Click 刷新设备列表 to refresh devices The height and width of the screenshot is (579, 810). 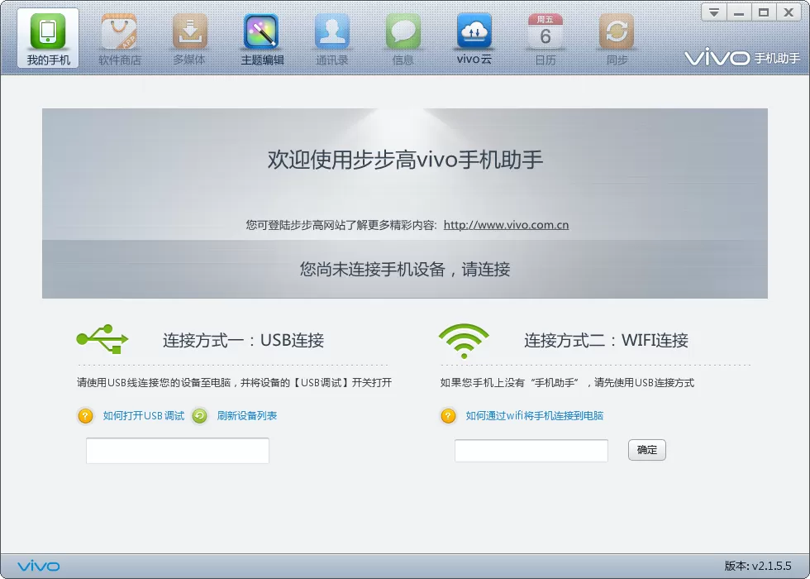click(x=247, y=415)
